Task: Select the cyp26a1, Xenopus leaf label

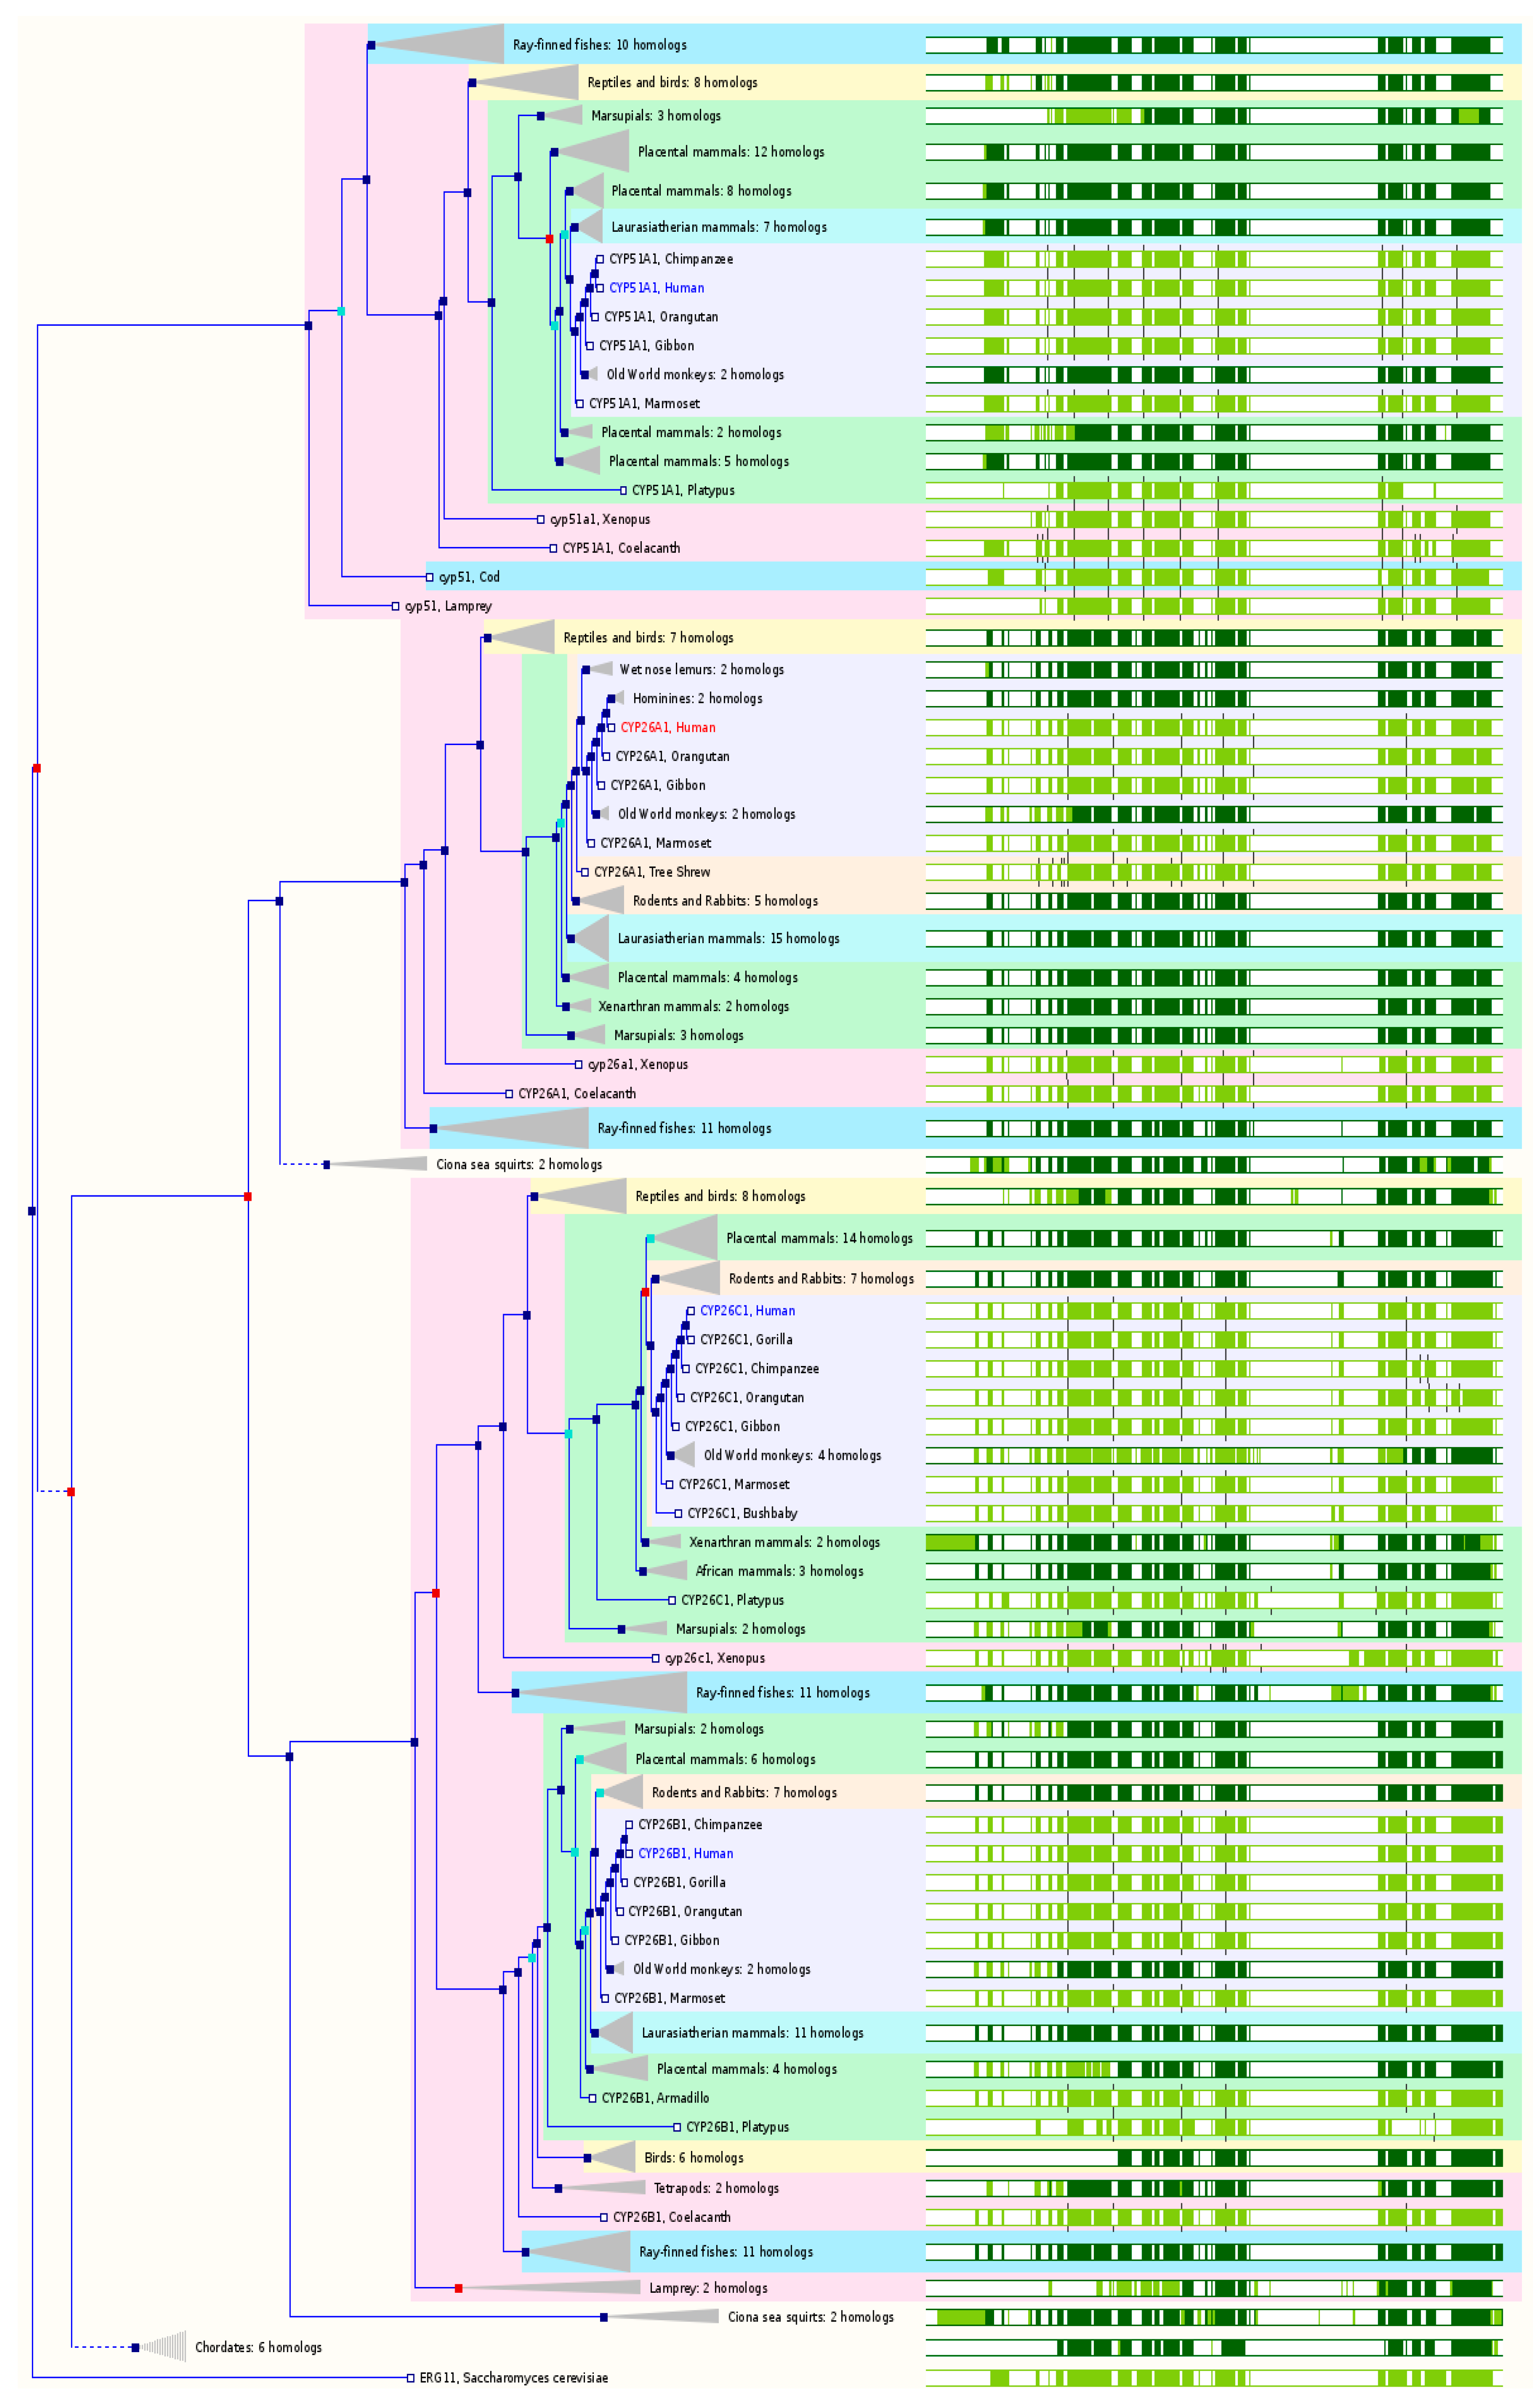Action: pyautogui.click(x=638, y=1064)
